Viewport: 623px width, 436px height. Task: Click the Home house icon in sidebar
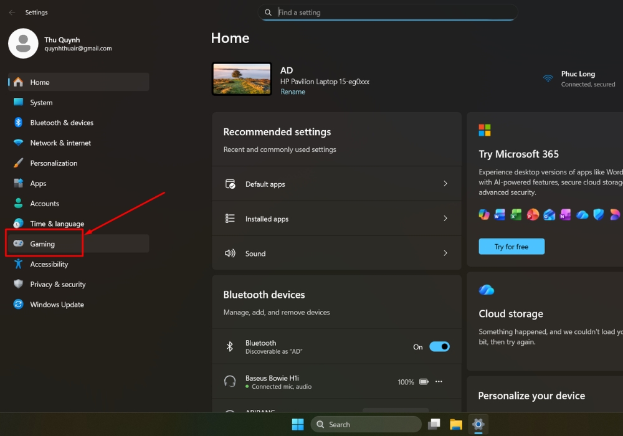pos(18,82)
